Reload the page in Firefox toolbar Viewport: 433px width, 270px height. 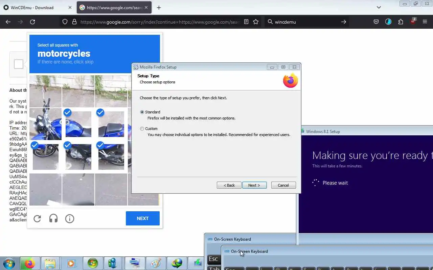point(32,22)
